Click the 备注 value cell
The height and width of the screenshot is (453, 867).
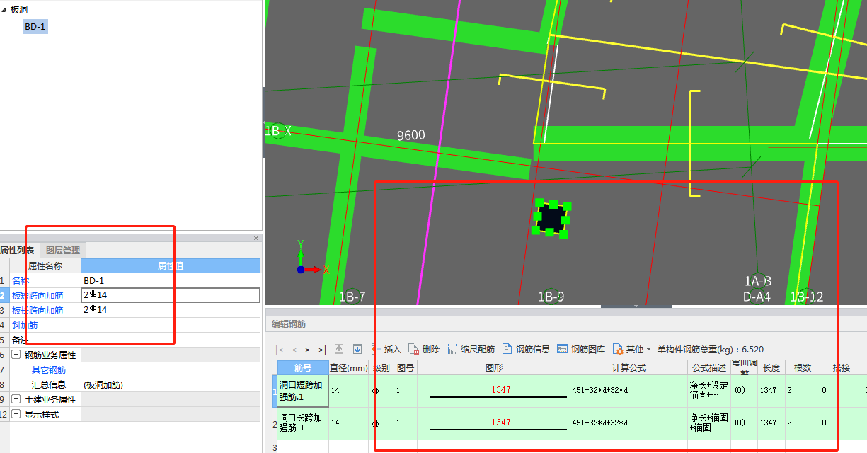(171, 340)
